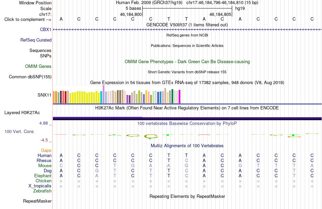Click the 46,184,805 position marker
Image resolution: width=322 pixels, height=209 pixels.
coord(220,14)
